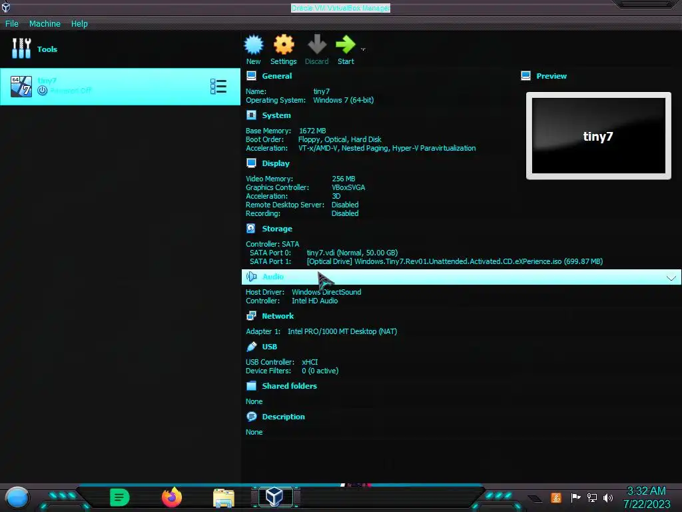
Task: Click the 256 MB video memory value
Action: pyautogui.click(x=344, y=179)
